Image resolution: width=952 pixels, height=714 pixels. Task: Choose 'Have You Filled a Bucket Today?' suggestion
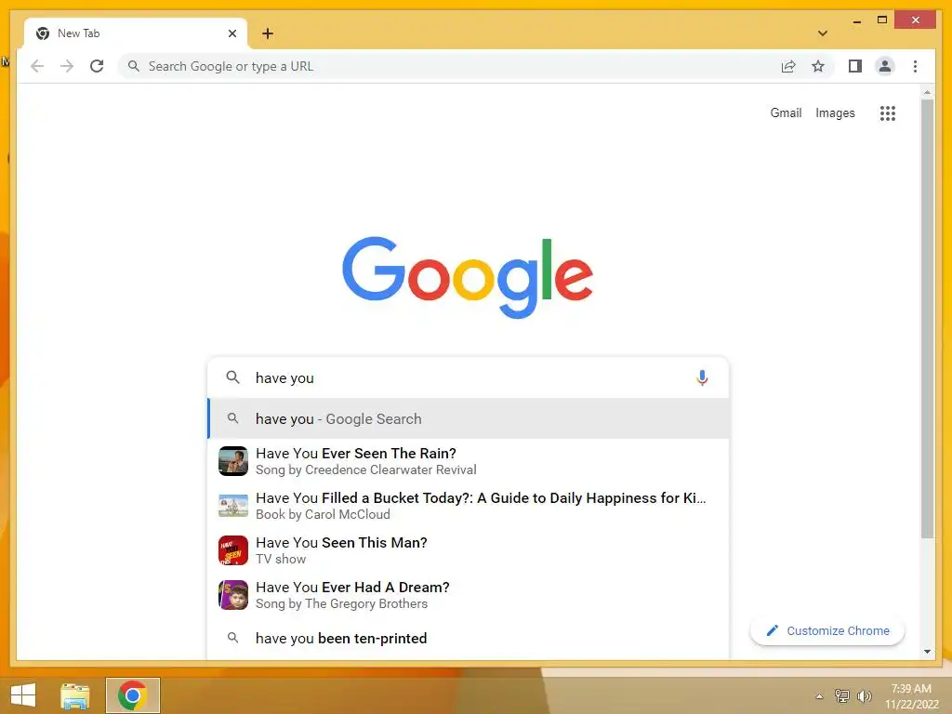469,506
